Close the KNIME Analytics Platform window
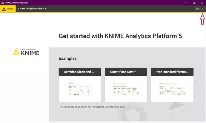This screenshot has width=206, height=123. (202, 3)
